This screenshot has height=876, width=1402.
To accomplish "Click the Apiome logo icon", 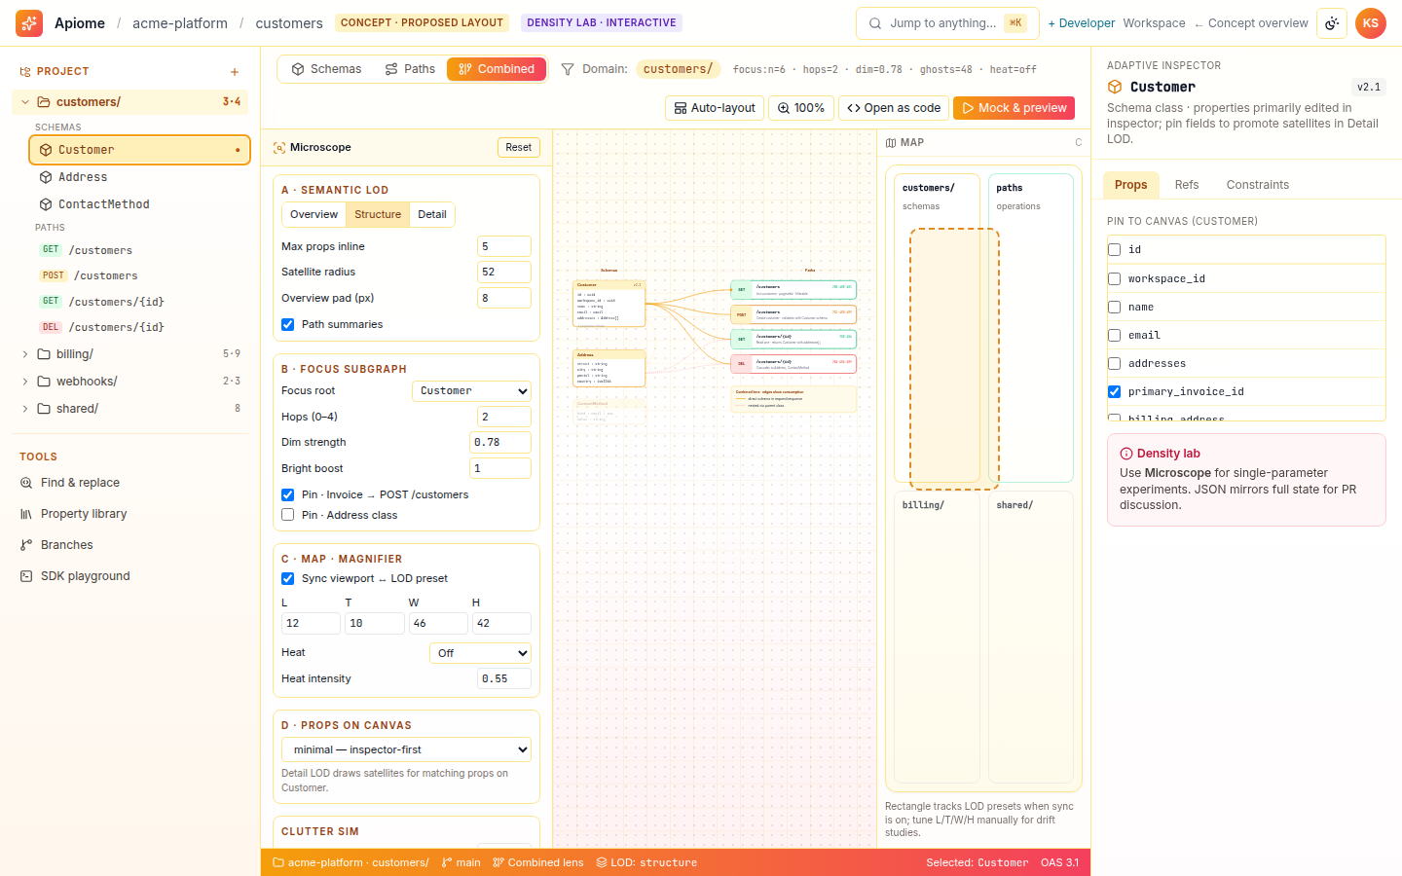I will (x=29, y=23).
